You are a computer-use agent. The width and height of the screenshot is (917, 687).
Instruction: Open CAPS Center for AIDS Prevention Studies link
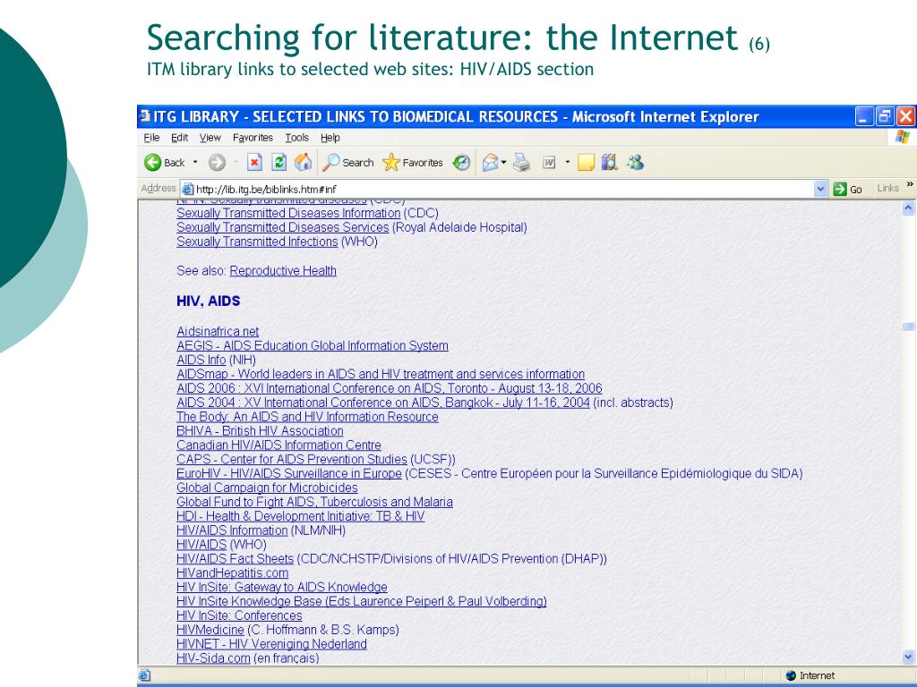click(x=292, y=459)
